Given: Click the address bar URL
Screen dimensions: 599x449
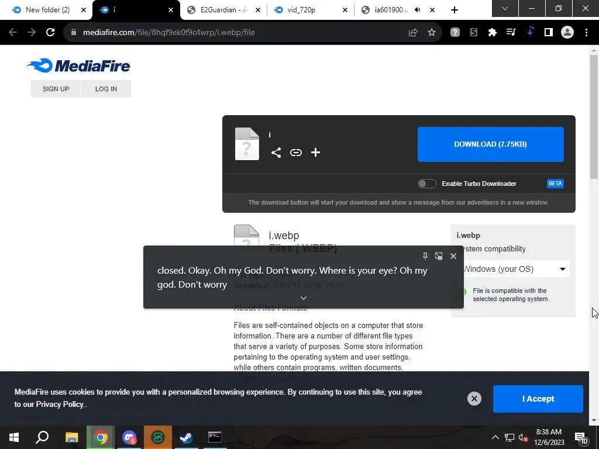Looking at the screenshot, I should tap(169, 33).
